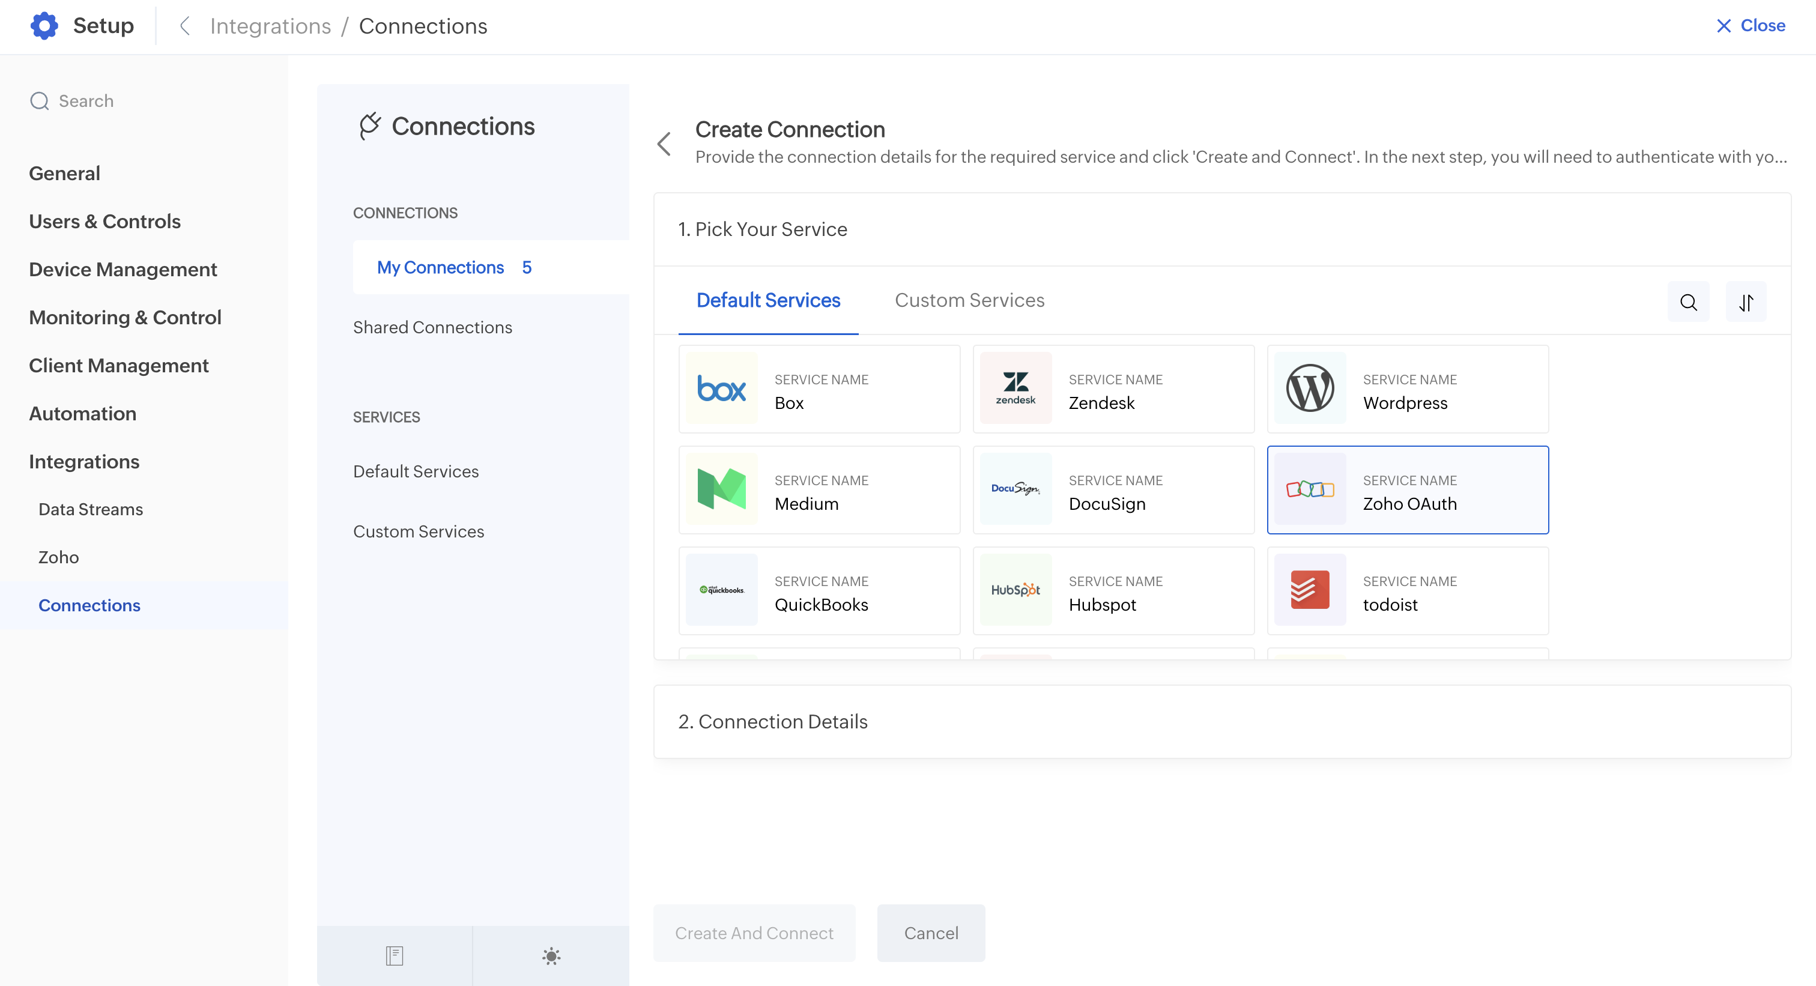The height and width of the screenshot is (986, 1816).
Task: Open Data Streams under Integrations
Action: click(90, 509)
